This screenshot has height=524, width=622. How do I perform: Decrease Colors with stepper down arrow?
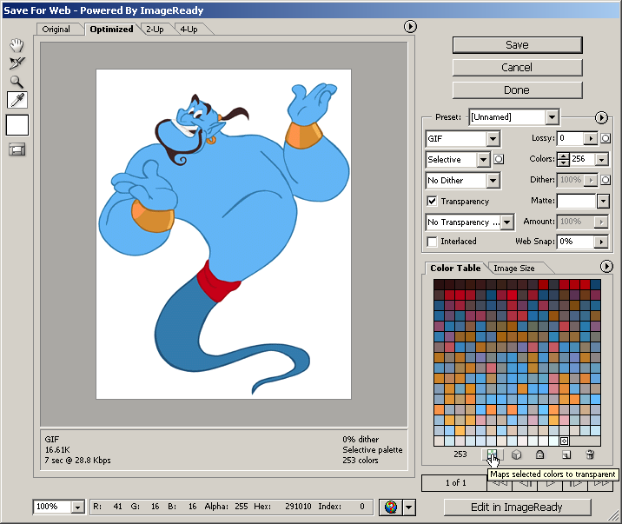point(563,163)
